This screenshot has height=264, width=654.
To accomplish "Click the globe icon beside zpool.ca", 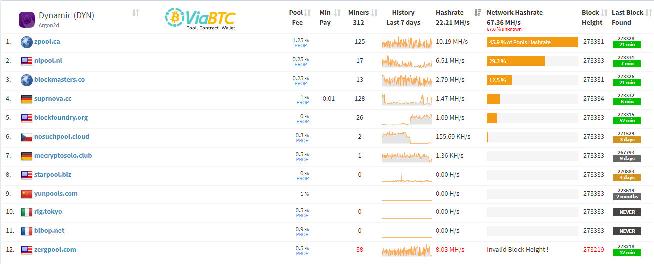I will [x=27, y=42].
